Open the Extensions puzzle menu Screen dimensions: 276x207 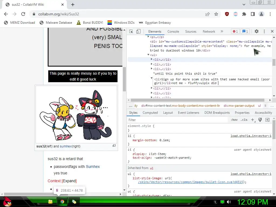pyautogui.click(x=244, y=14)
